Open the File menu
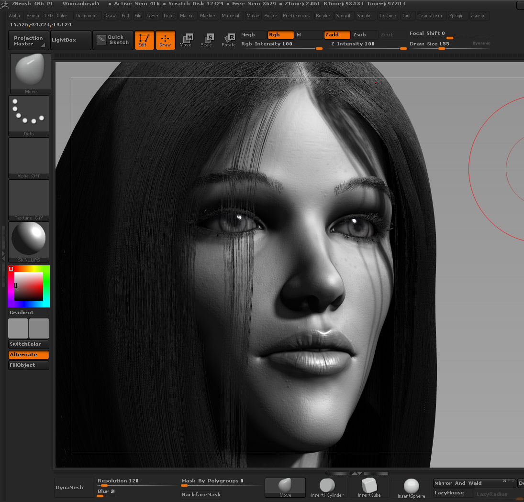The image size is (524, 502). (x=138, y=16)
